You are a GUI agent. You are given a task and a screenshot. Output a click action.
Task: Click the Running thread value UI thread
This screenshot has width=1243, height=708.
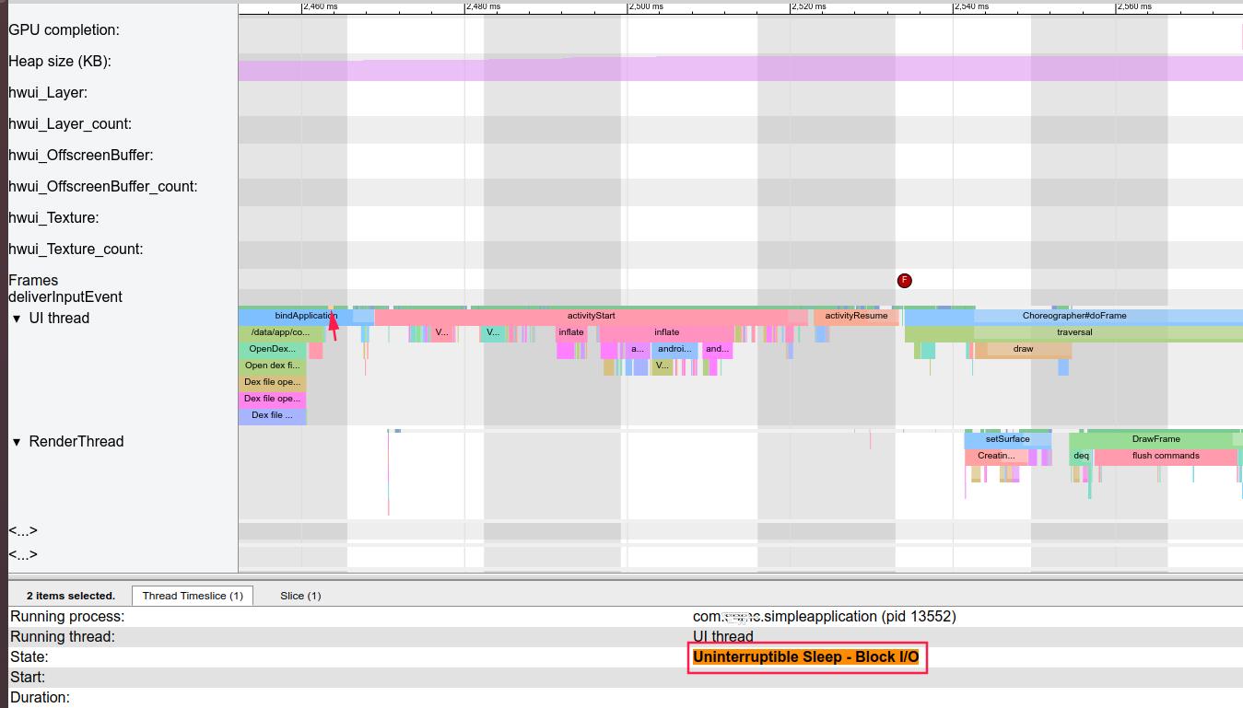tap(723, 637)
